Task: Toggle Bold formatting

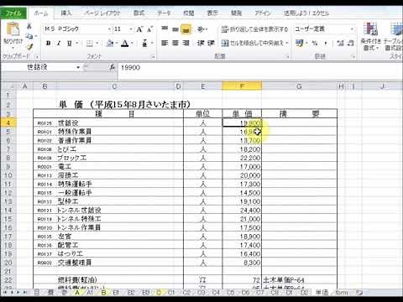Action: pos(49,44)
